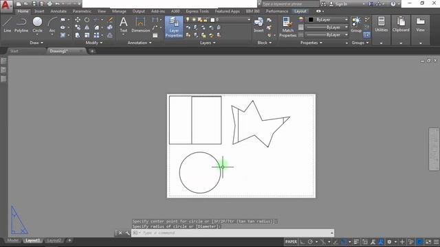Click the Erase tool icon
Viewport: 440px width, 247px height.
point(110,20)
